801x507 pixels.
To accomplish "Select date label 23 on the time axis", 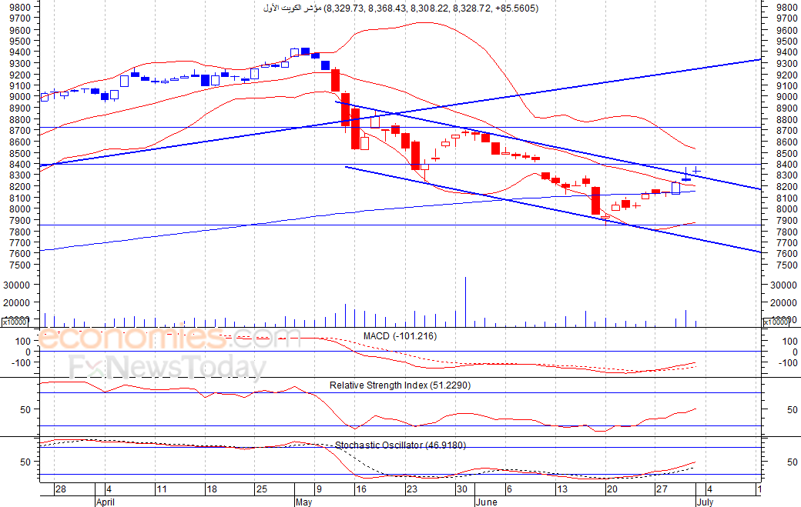I will pyautogui.click(x=411, y=489).
